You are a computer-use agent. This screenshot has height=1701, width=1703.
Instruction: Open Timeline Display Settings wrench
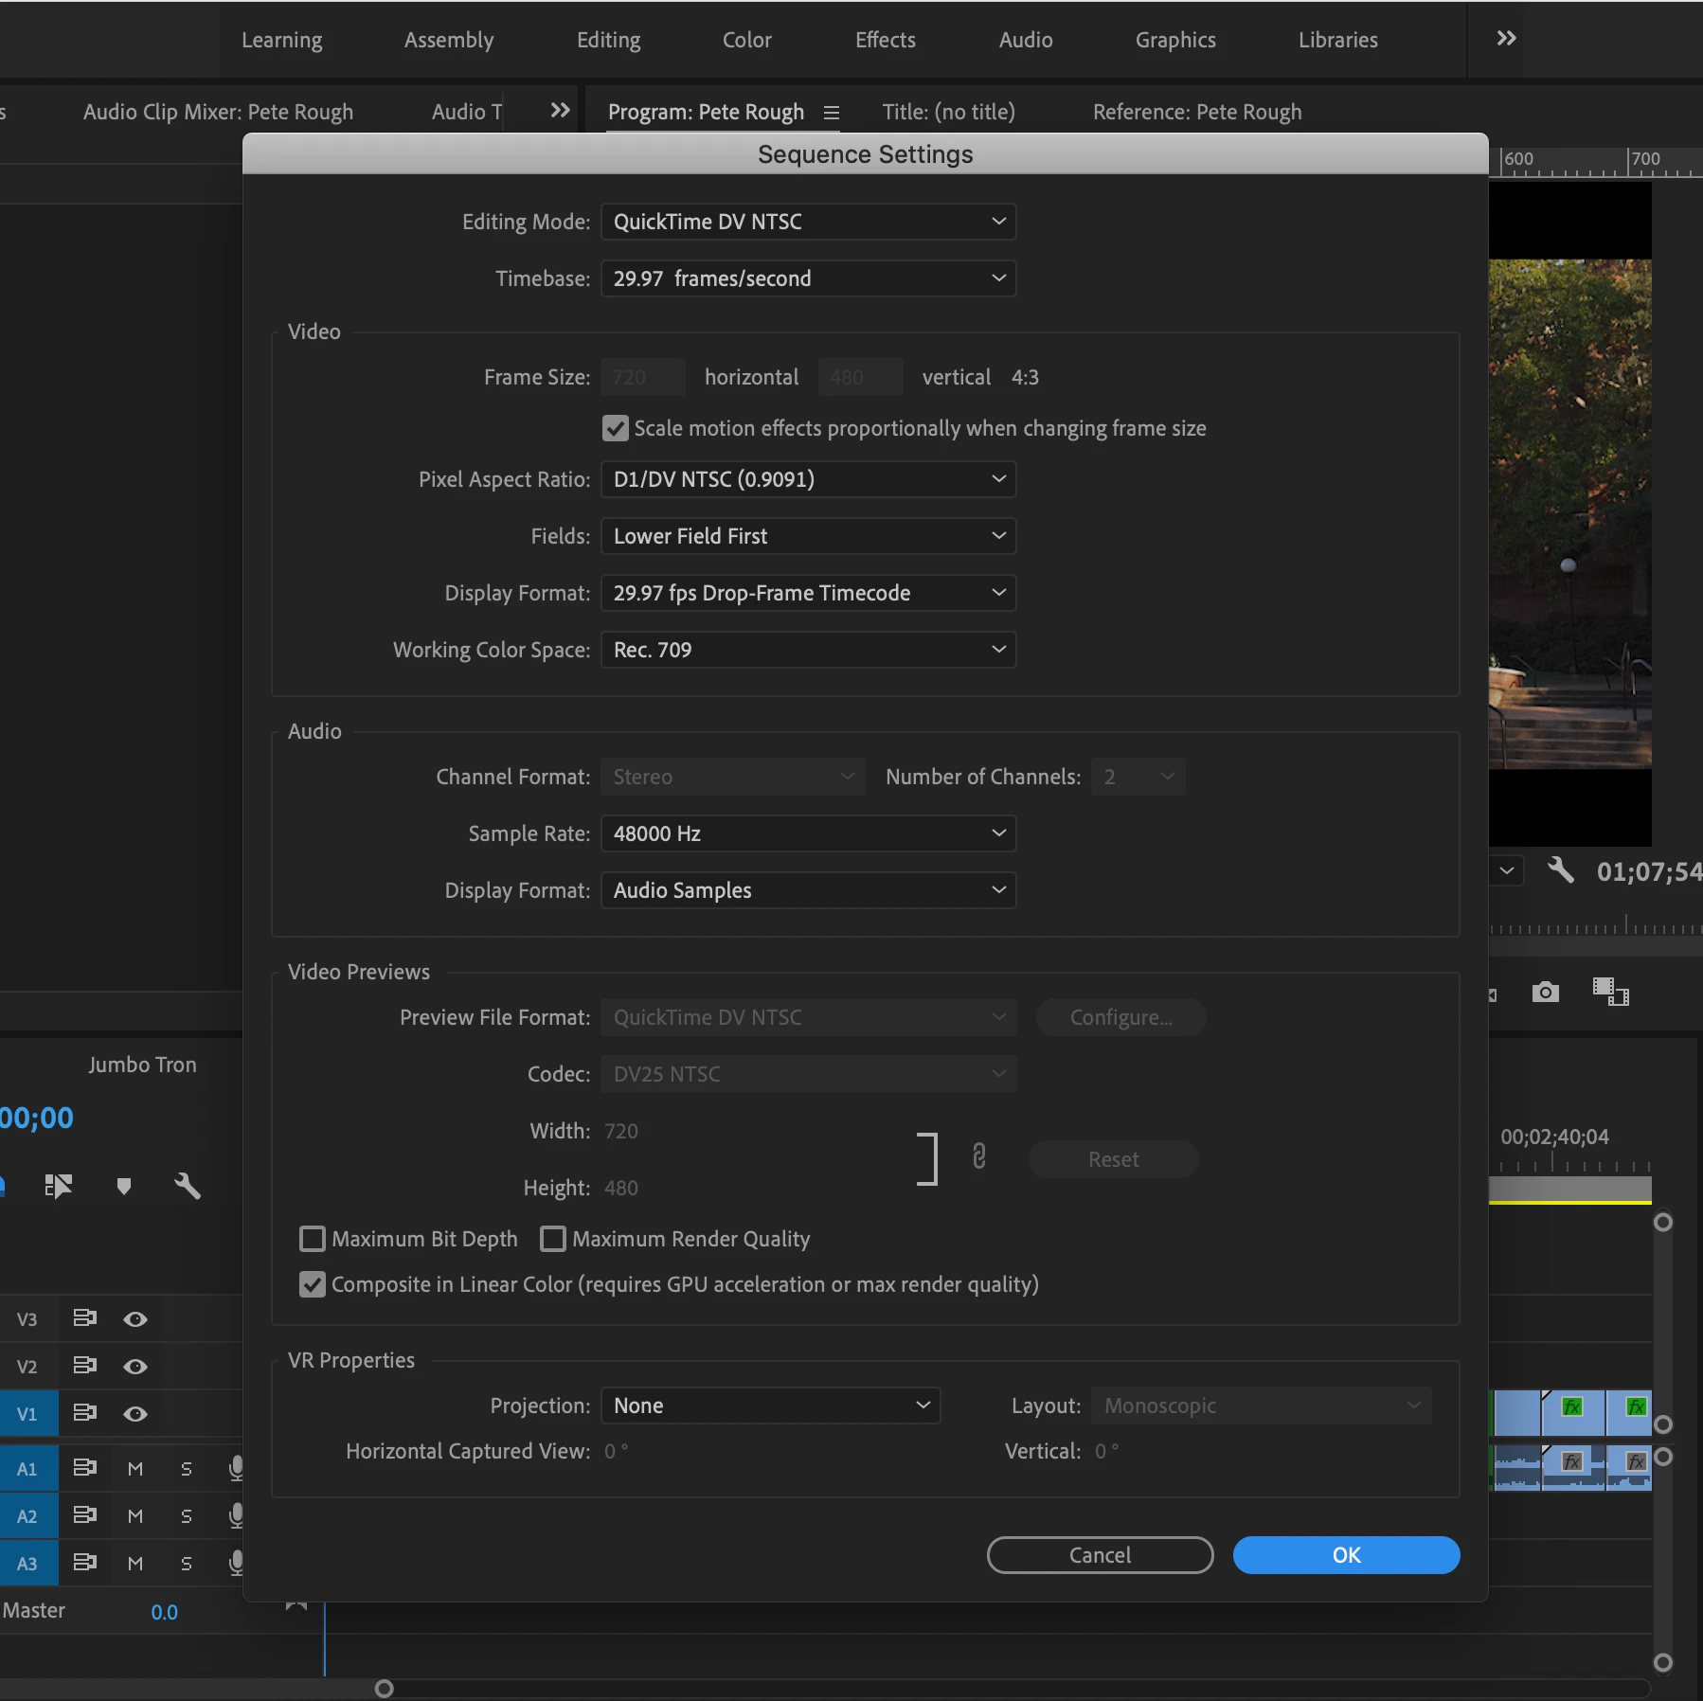pos(188,1186)
